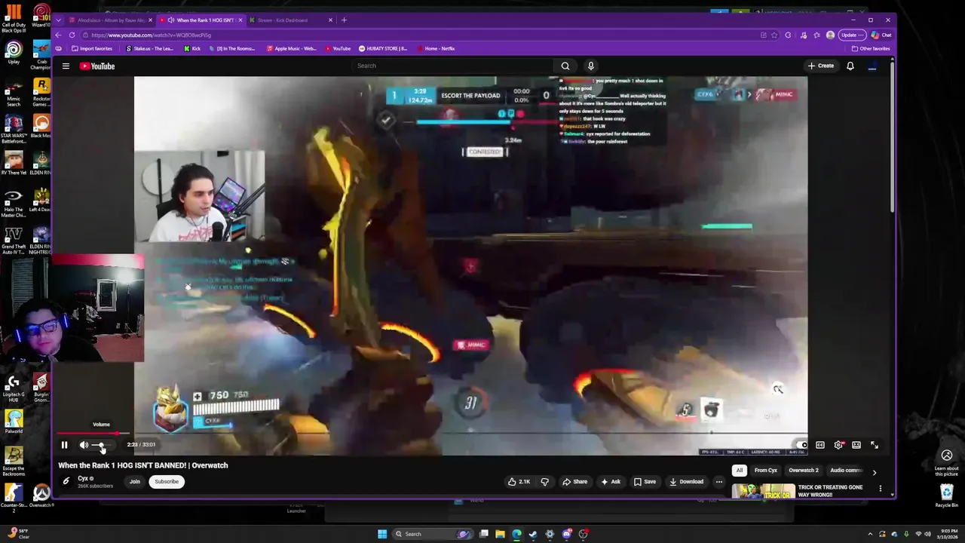Enter full screen with the player button
The image size is (965, 543).
pos(875,445)
